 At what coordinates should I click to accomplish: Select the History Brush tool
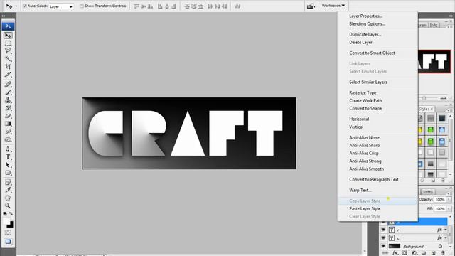click(x=8, y=108)
